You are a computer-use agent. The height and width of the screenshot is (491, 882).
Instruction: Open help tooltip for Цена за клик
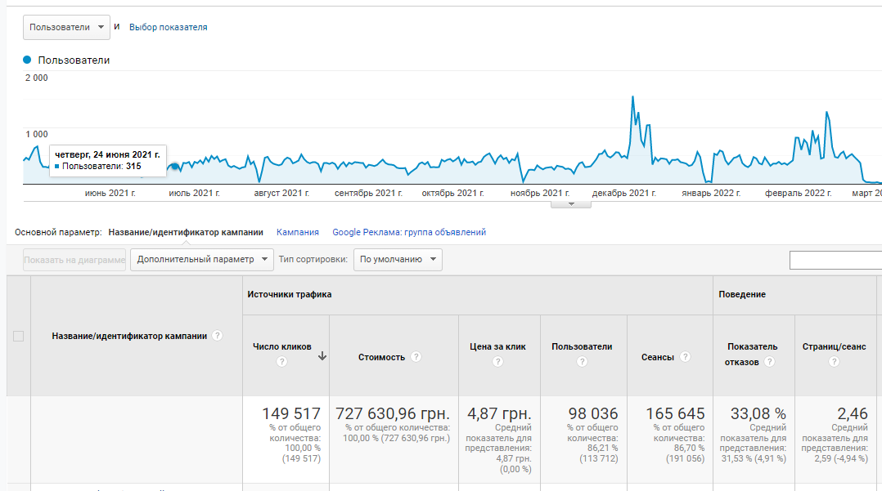pos(497,362)
